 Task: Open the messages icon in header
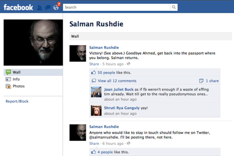click(x=48, y=8)
